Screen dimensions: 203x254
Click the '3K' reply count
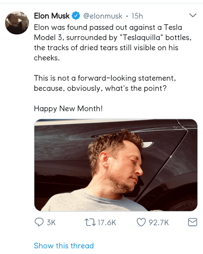click(x=51, y=222)
